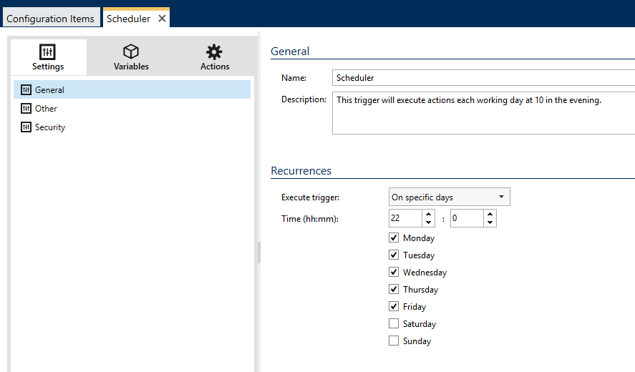The image size is (635, 372).
Task: Click the panel splitter handle
Action: tap(258, 253)
